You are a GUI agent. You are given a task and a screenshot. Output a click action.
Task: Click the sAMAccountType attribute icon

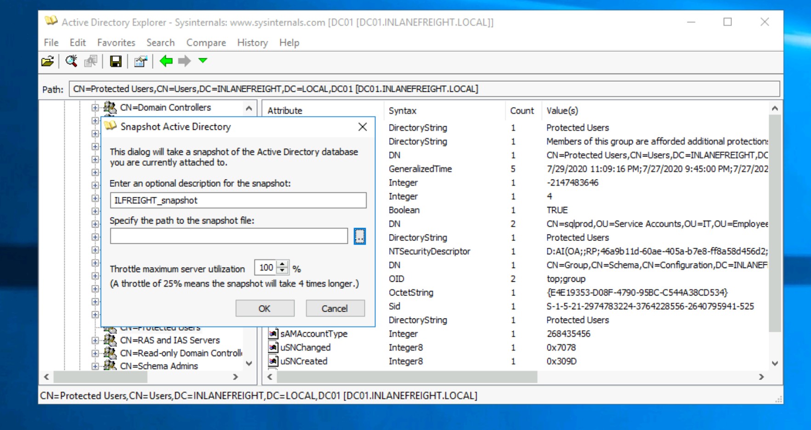(x=273, y=334)
